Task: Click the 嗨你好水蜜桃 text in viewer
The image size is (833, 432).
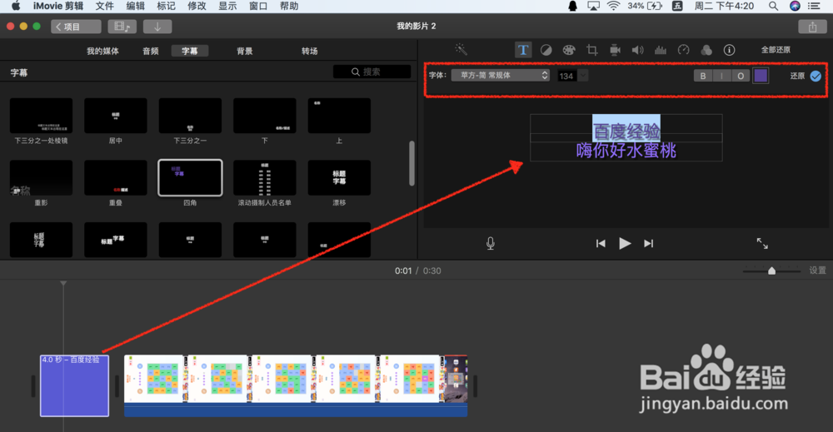Action: 626,151
